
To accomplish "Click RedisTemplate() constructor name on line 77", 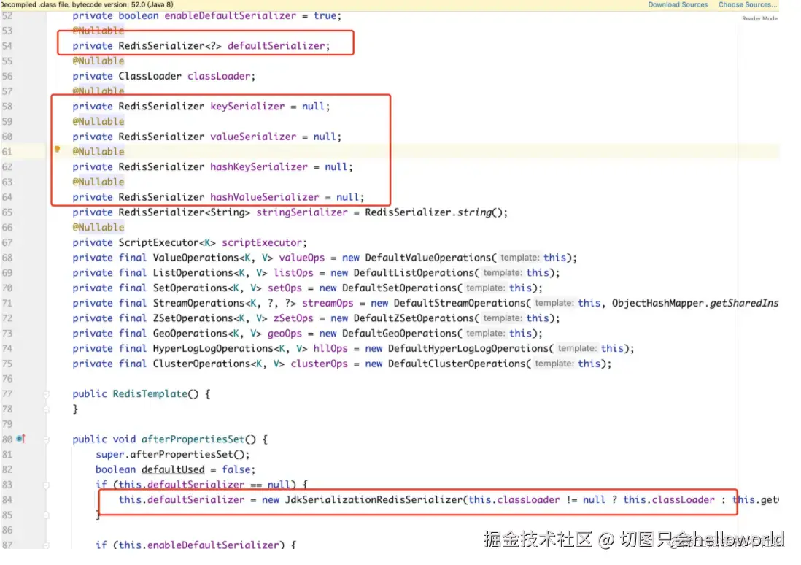I will pyautogui.click(x=150, y=393).
